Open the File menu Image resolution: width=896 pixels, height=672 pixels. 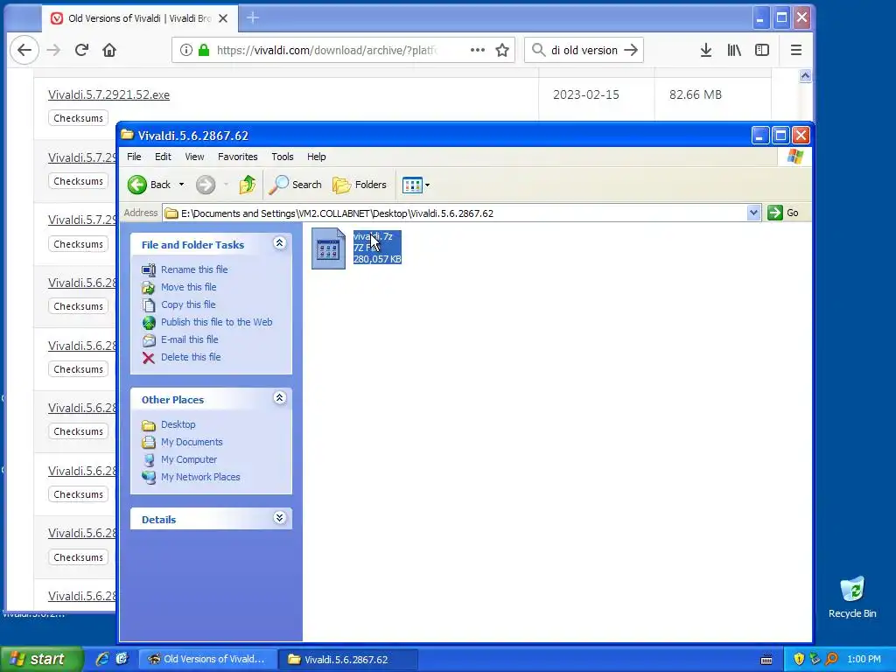pyautogui.click(x=134, y=157)
